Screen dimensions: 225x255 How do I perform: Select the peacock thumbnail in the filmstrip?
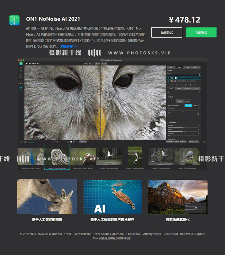click(31, 156)
